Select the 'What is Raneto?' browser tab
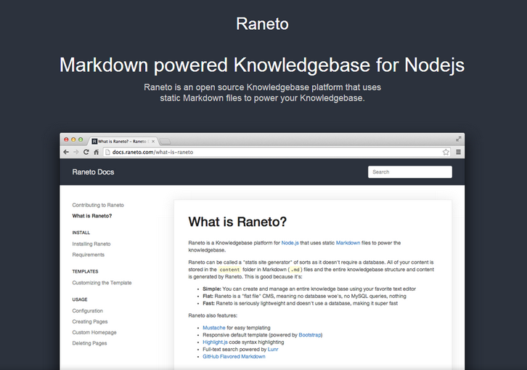This screenshot has height=370, width=527. (x=120, y=140)
